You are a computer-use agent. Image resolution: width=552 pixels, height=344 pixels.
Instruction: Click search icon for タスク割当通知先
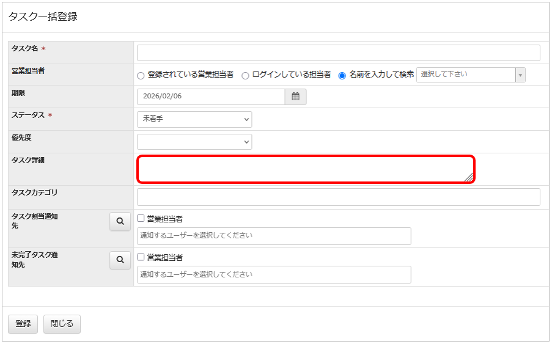[120, 222]
